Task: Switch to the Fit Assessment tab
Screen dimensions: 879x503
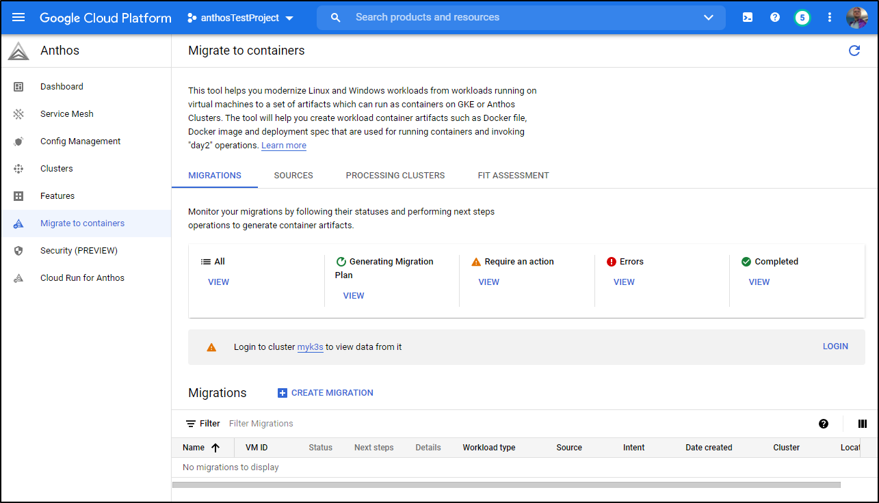Action: (513, 176)
